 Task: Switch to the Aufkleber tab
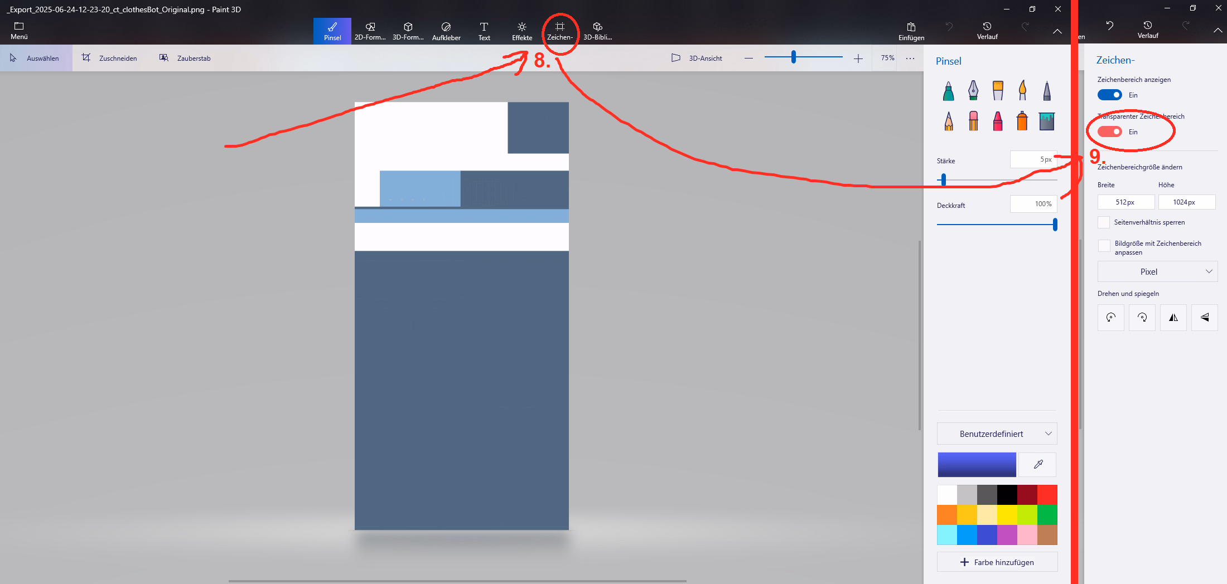pyautogui.click(x=446, y=31)
